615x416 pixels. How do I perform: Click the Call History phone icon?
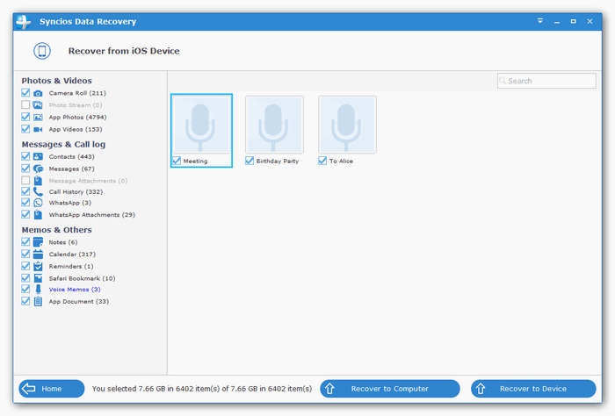(39, 191)
